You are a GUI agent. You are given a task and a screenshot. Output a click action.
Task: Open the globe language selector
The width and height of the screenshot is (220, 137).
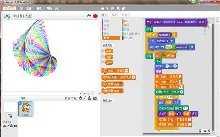coord(22,8)
